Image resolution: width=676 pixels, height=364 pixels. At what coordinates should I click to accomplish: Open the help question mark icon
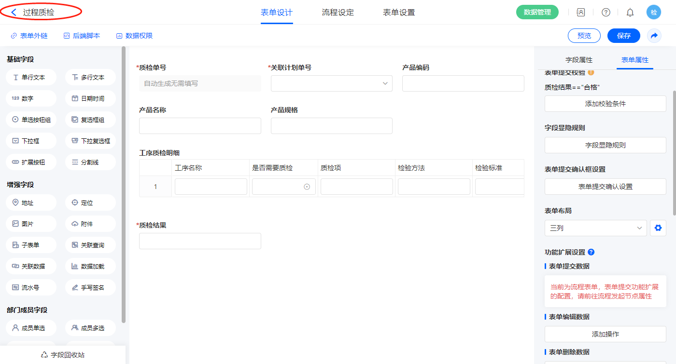[x=606, y=13]
